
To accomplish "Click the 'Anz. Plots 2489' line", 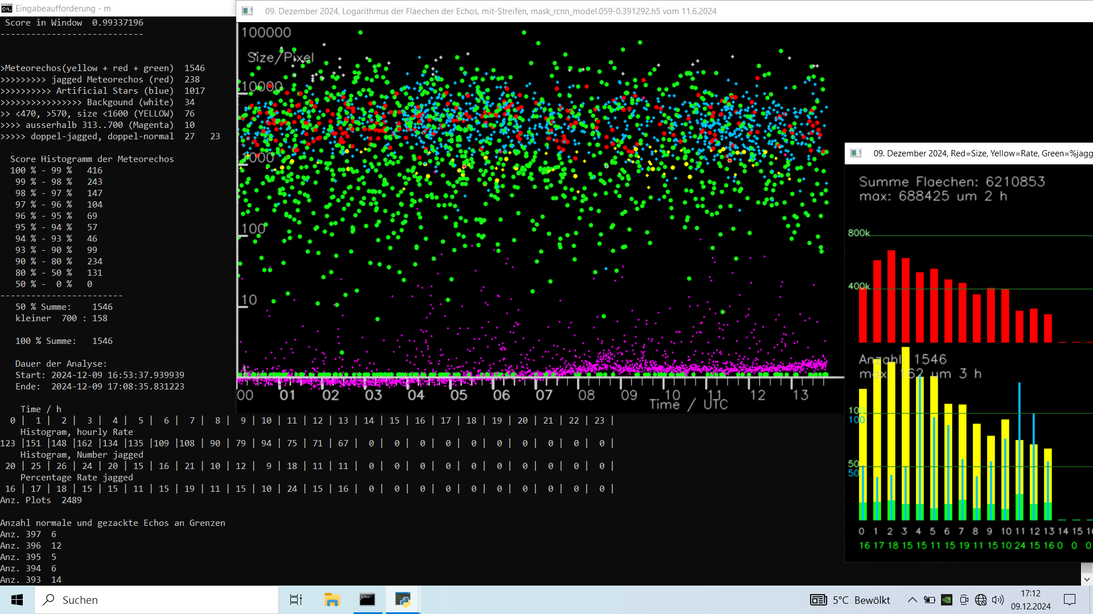I will coord(41,500).
